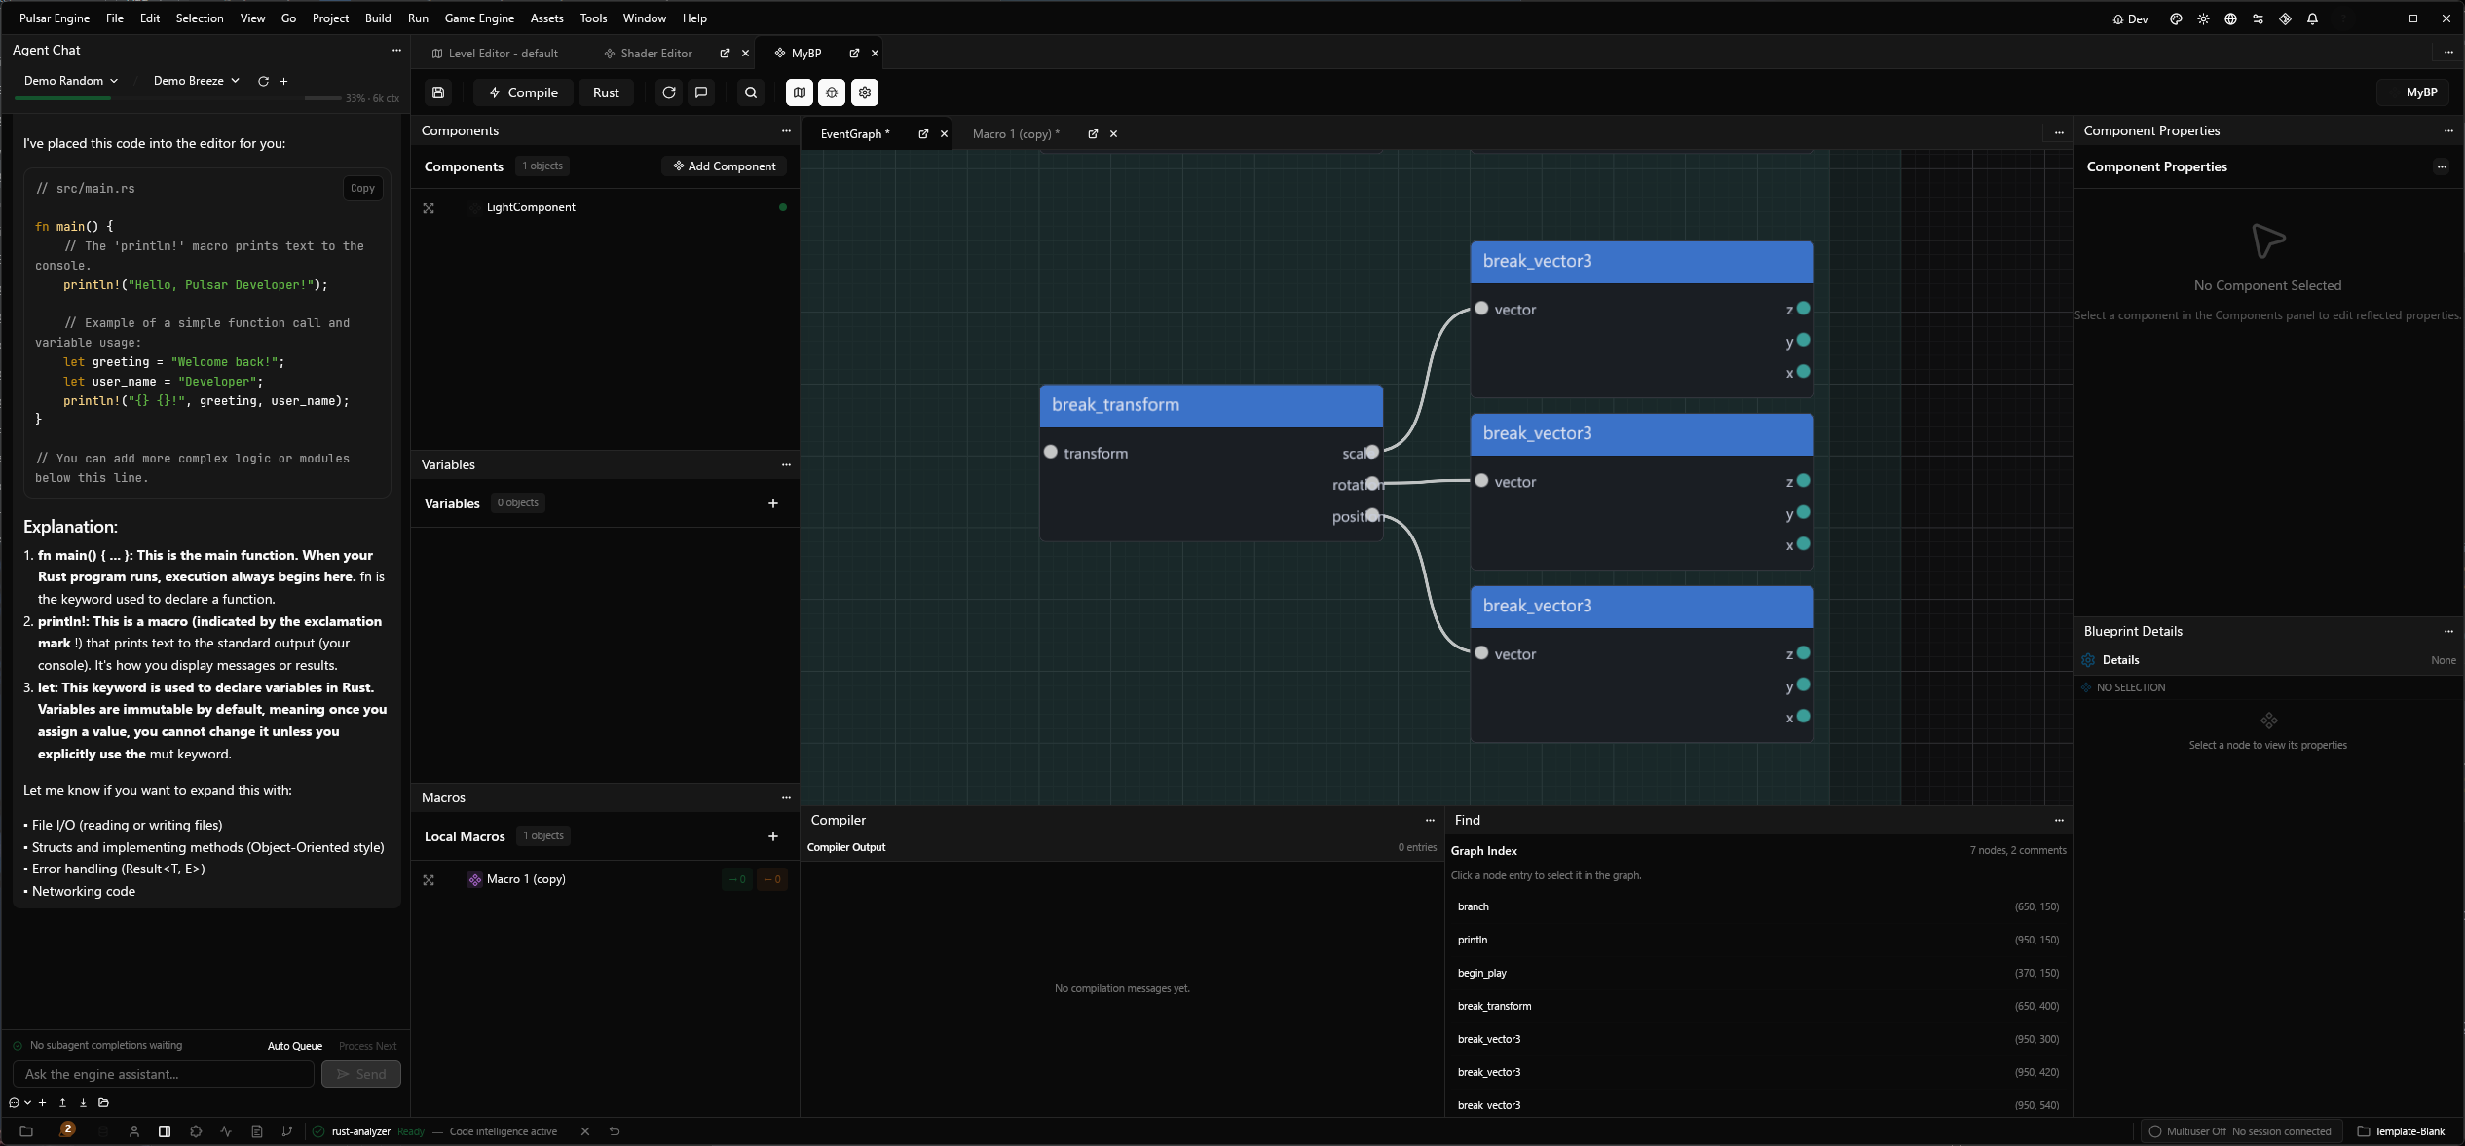Image resolution: width=2465 pixels, height=1146 pixels.
Task: Click Add Component button
Action: pos(725,166)
